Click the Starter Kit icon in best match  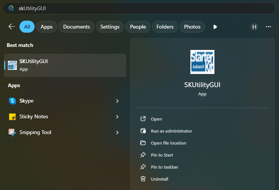(12, 65)
